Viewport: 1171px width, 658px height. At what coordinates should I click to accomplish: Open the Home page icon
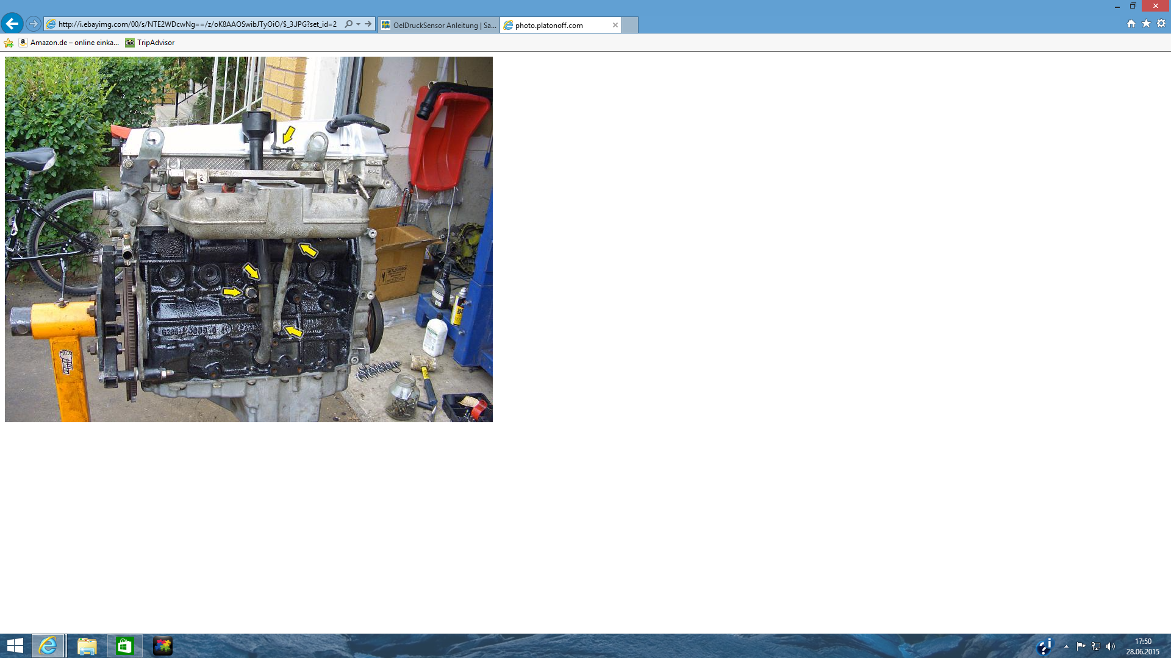1131,24
